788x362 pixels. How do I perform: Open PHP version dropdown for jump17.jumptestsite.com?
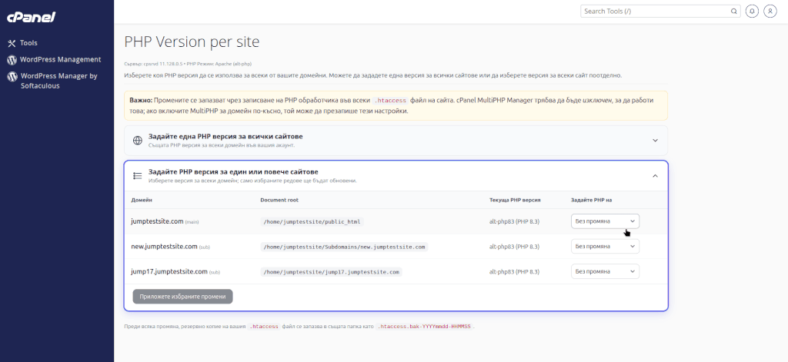(x=605, y=271)
